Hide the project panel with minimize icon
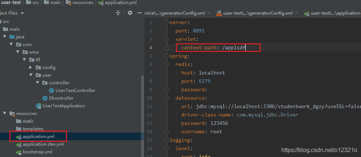 pyautogui.click(x=139, y=13)
